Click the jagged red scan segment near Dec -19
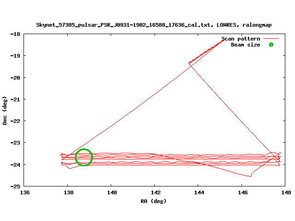 click(x=206, y=51)
